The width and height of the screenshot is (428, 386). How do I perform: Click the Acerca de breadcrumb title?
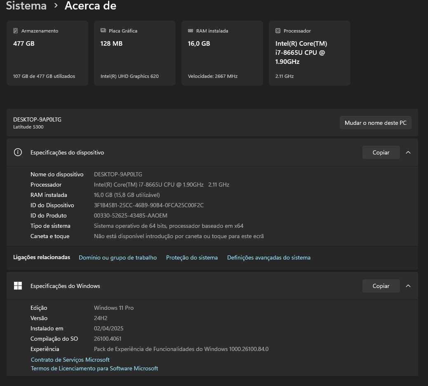(90, 6)
